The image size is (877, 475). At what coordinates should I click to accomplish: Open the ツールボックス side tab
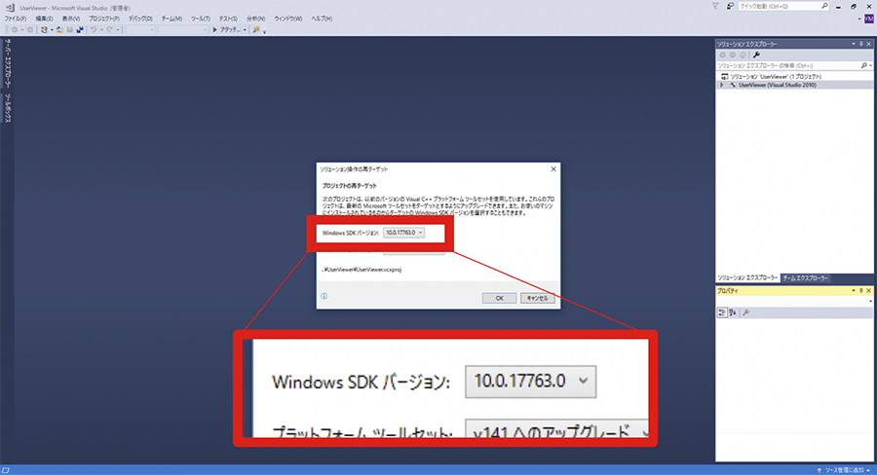pos(7,108)
